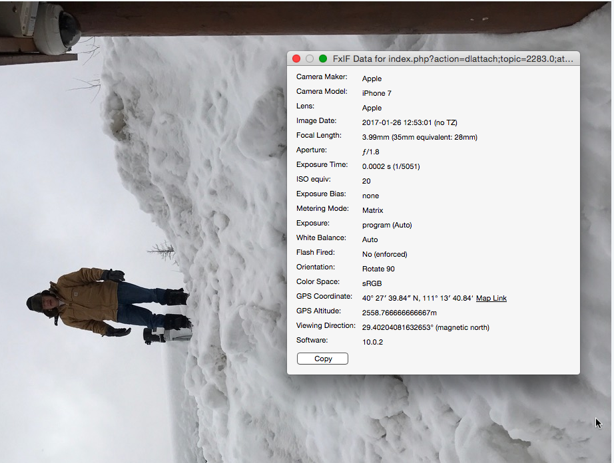The image size is (614, 463).
Task: Select the ISO equiv value 20
Action: click(x=366, y=181)
